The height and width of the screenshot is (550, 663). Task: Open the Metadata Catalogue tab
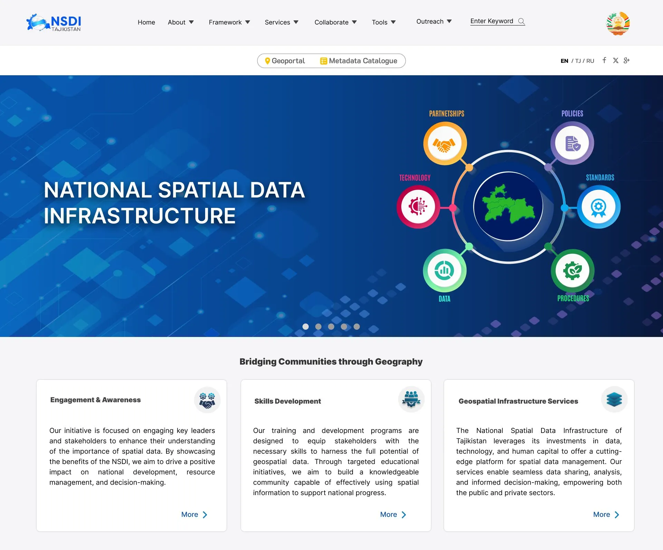[359, 61]
